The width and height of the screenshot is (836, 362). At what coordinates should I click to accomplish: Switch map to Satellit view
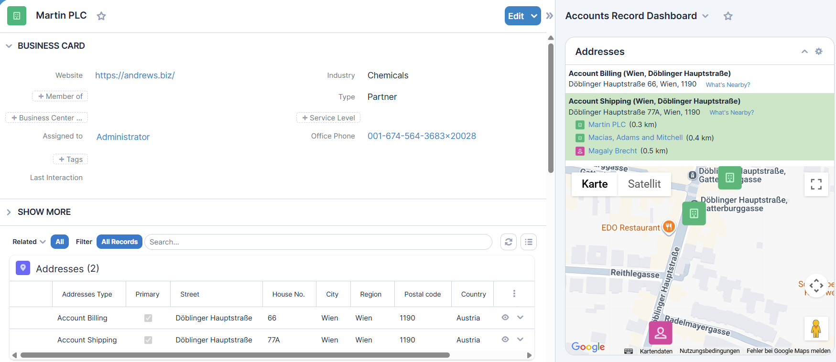click(x=644, y=184)
